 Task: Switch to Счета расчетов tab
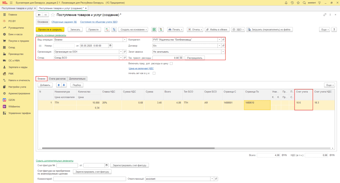pyautogui.click(x=57, y=79)
